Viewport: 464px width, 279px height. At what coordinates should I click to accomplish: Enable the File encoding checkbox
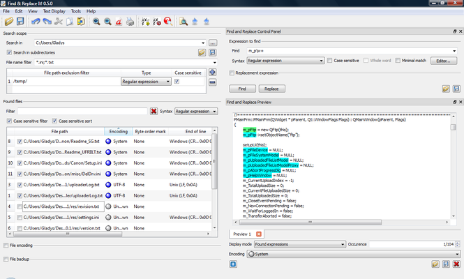6,246
